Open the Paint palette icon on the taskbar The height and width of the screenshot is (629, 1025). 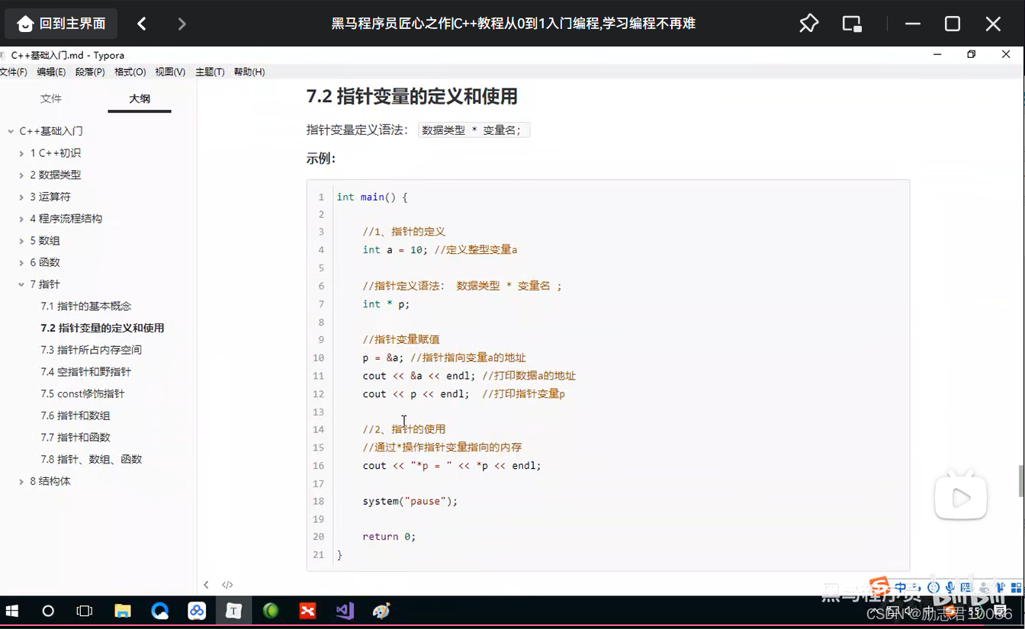pyautogui.click(x=381, y=611)
